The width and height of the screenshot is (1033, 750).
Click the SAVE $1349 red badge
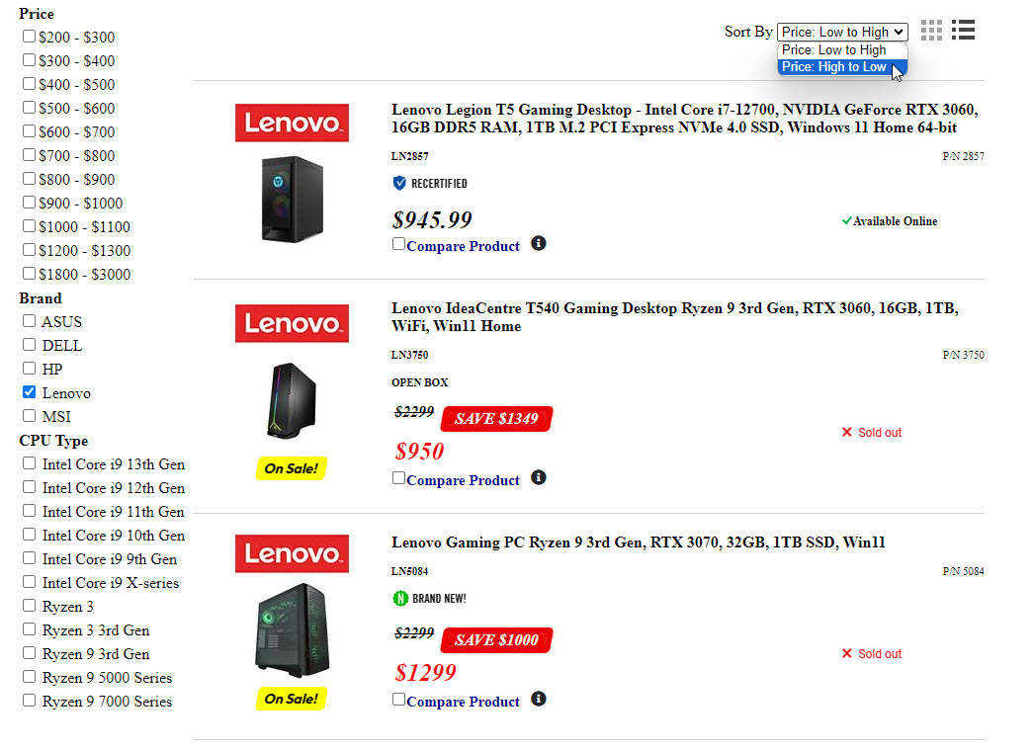tap(496, 419)
